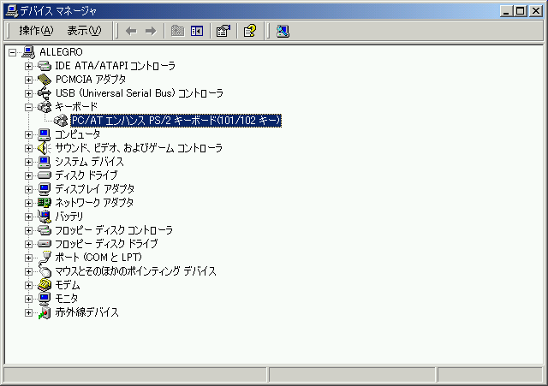Expand the 赤外線デバイス node

pos(28,312)
